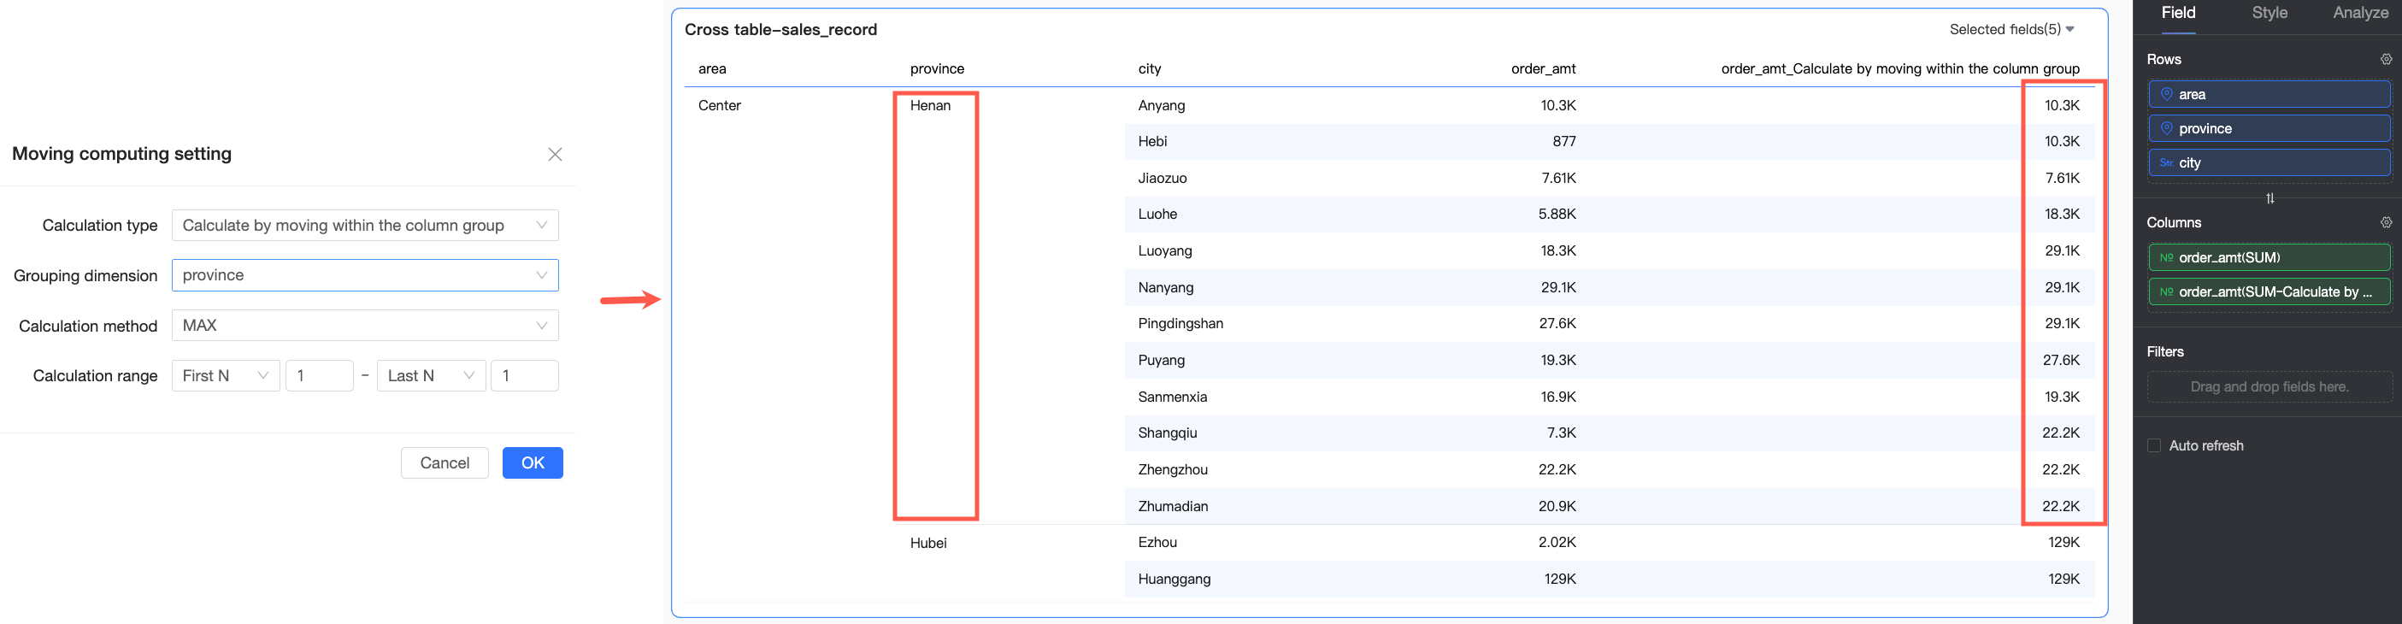This screenshot has width=2402, height=624.
Task: Click the First N value input field
Action: [320, 376]
